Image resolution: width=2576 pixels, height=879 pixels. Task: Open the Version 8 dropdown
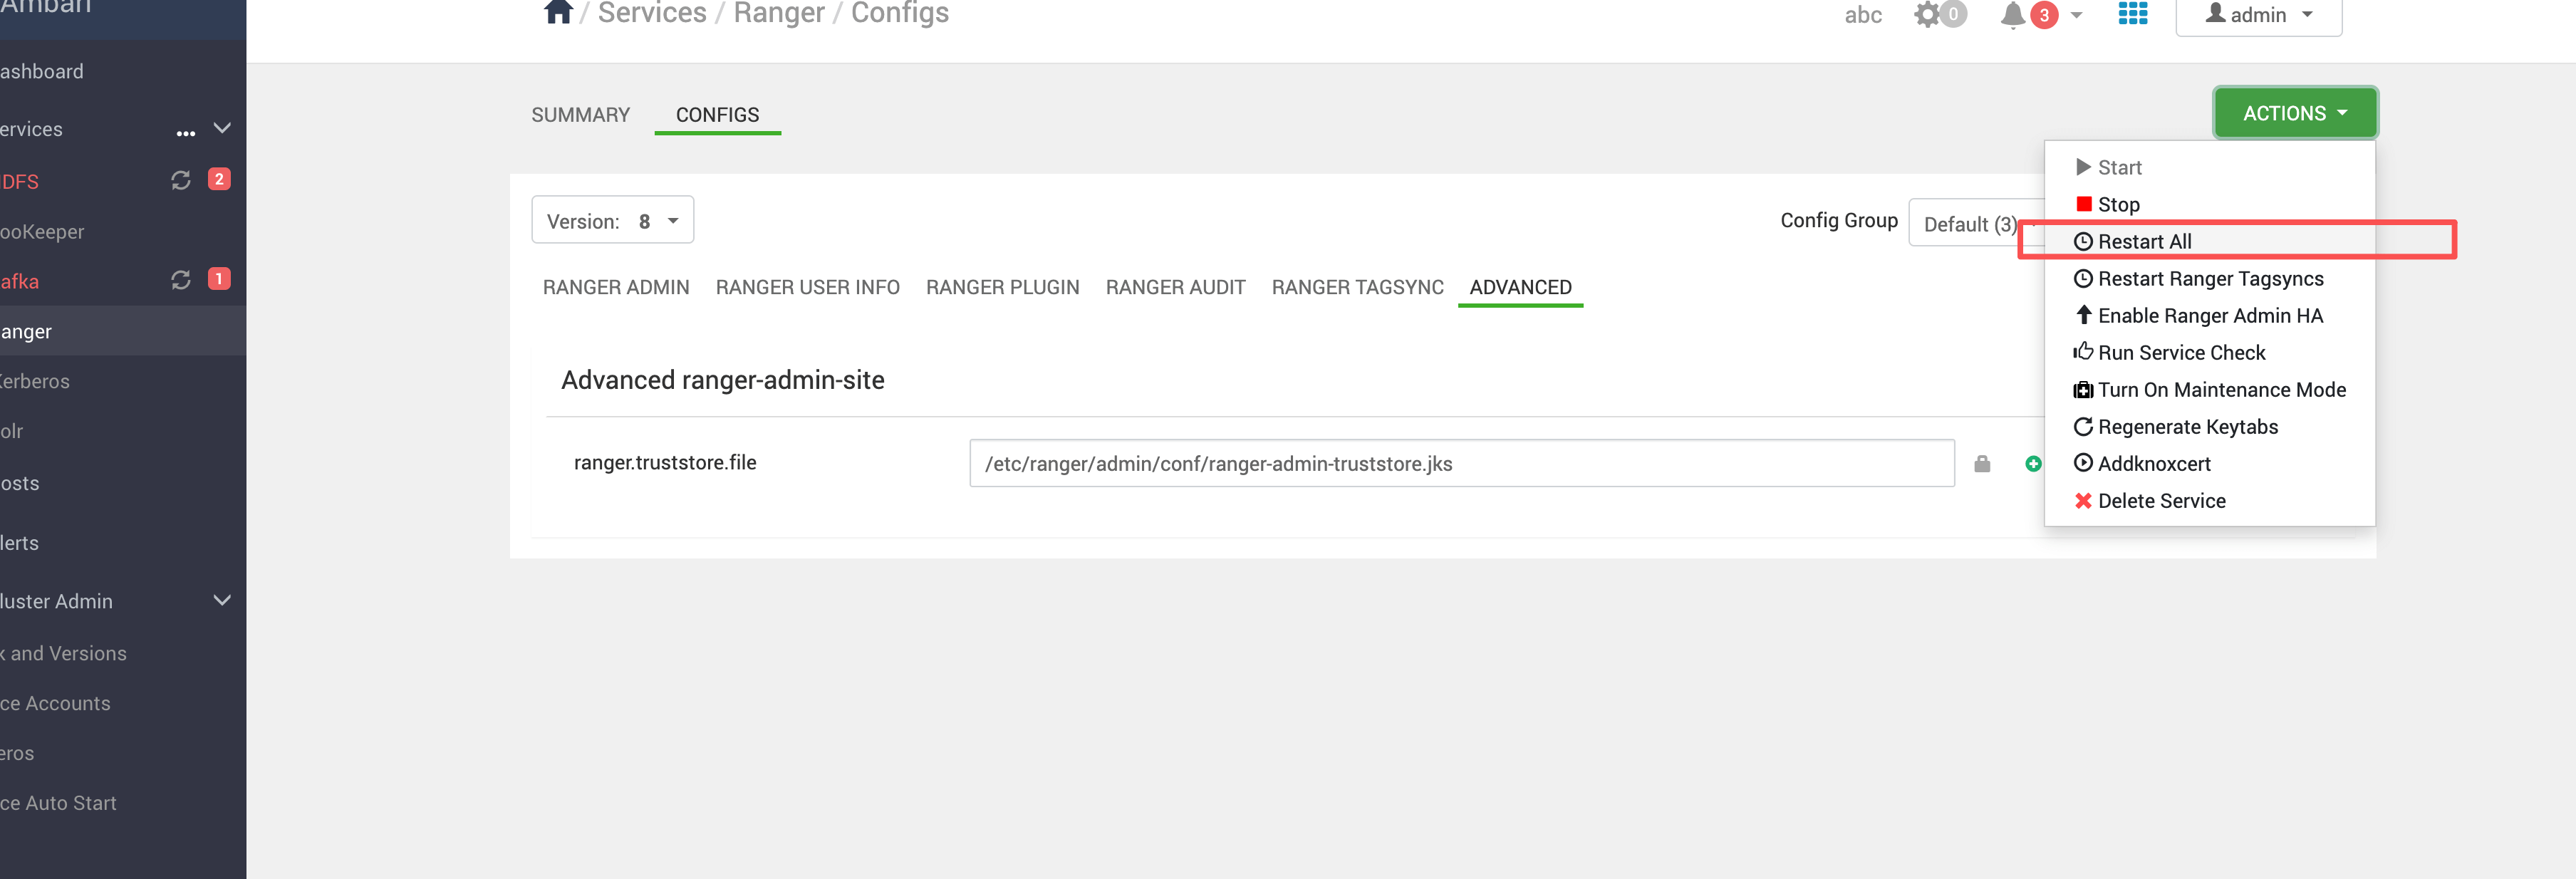point(612,221)
